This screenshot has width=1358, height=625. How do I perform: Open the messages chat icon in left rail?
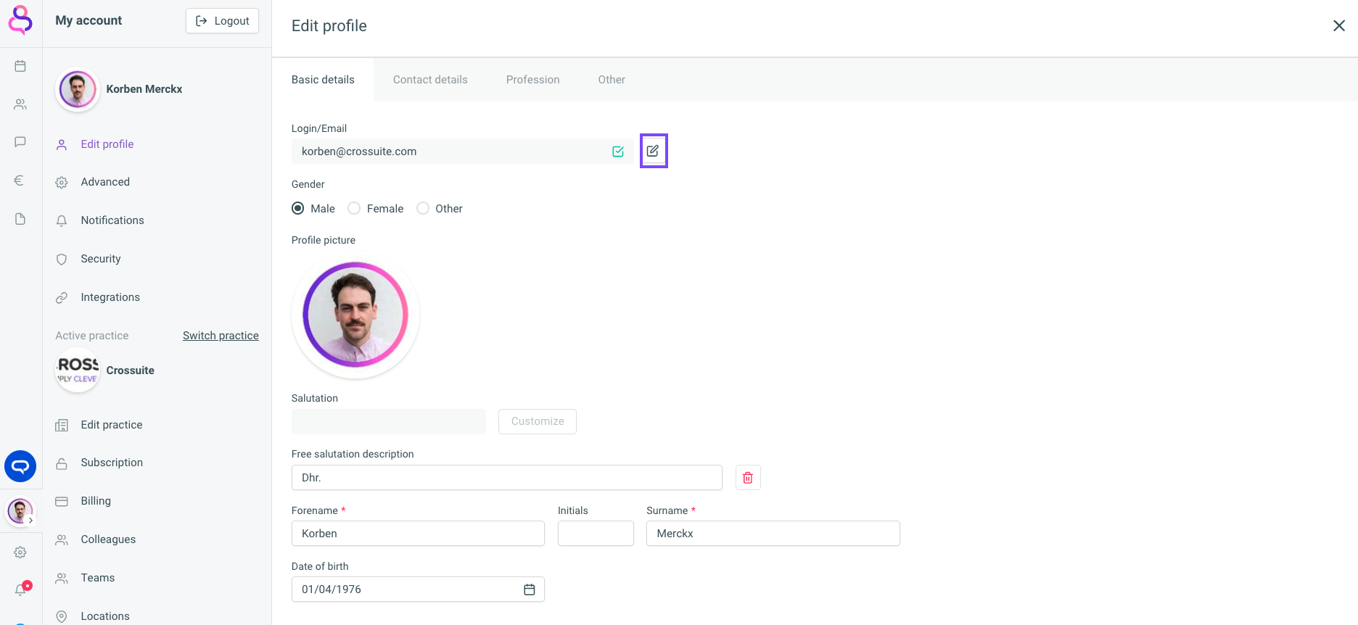click(x=20, y=142)
